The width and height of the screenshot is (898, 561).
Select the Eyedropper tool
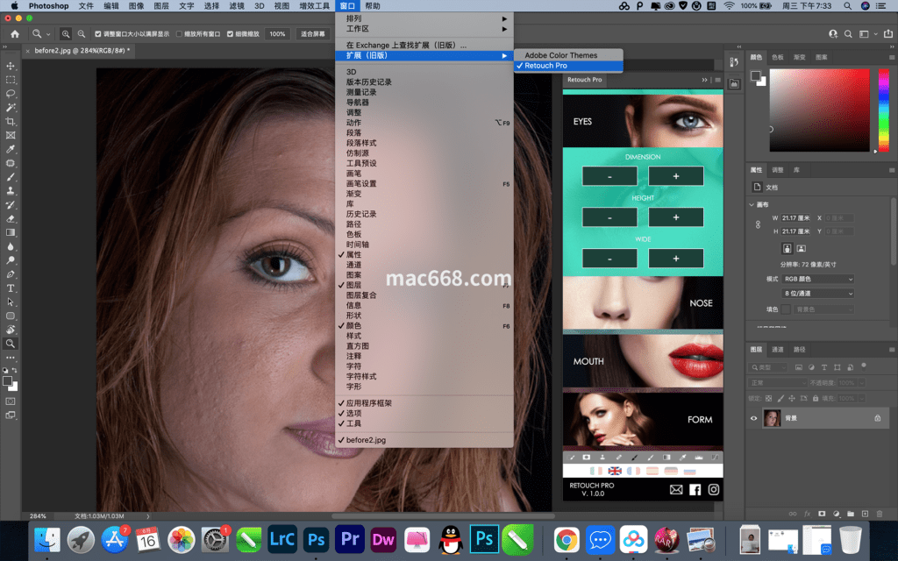[x=11, y=149]
